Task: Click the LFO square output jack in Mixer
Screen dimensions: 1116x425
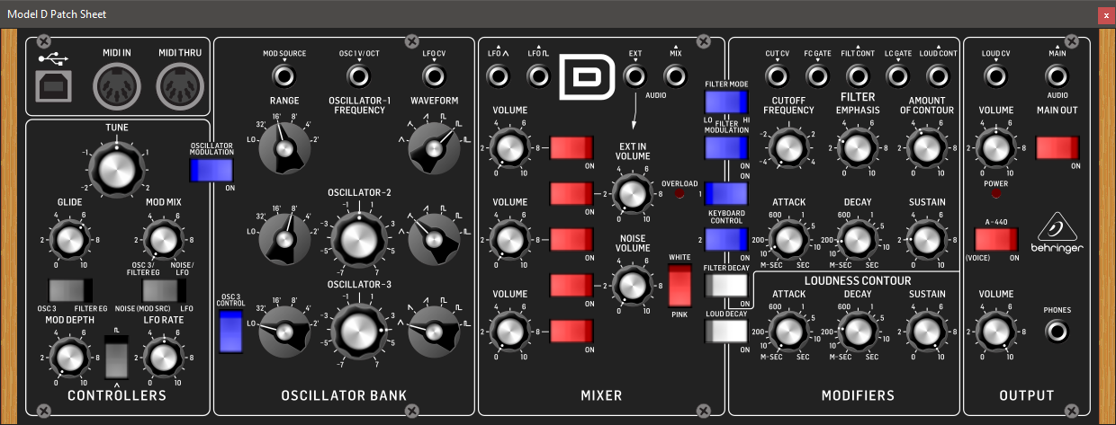Action: pos(539,77)
